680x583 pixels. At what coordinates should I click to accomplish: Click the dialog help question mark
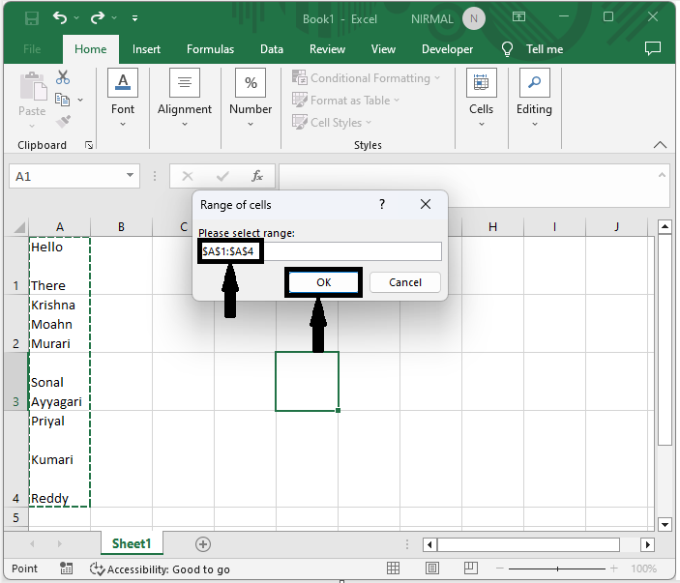pyautogui.click(x=382, y=204)
